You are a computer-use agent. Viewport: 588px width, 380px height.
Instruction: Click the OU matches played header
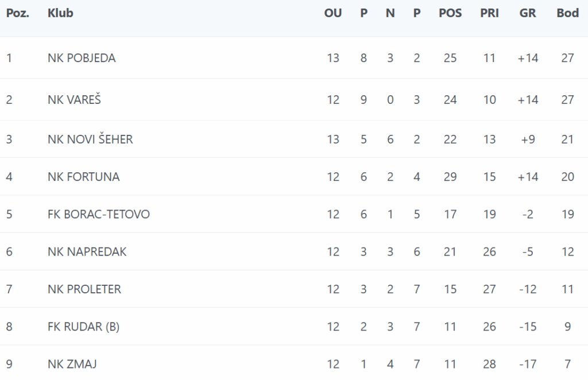click(x=333, y=13)
